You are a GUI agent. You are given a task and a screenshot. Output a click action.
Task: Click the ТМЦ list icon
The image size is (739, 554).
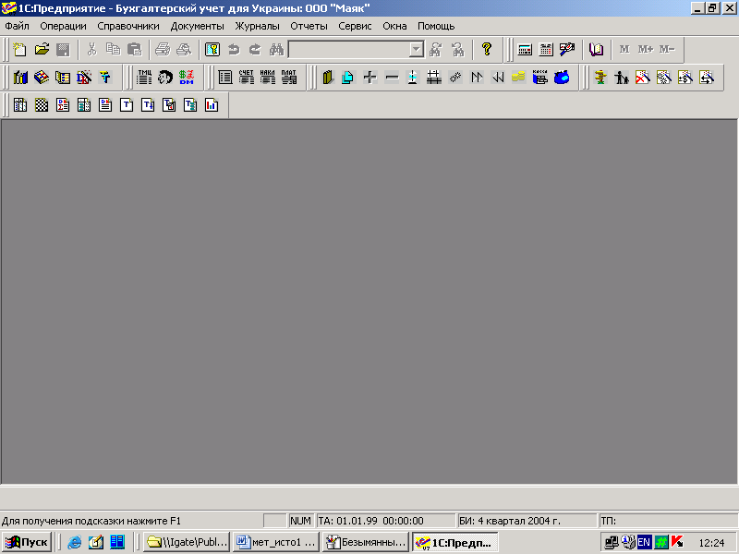pyautogui.click(x=144, y=78)
